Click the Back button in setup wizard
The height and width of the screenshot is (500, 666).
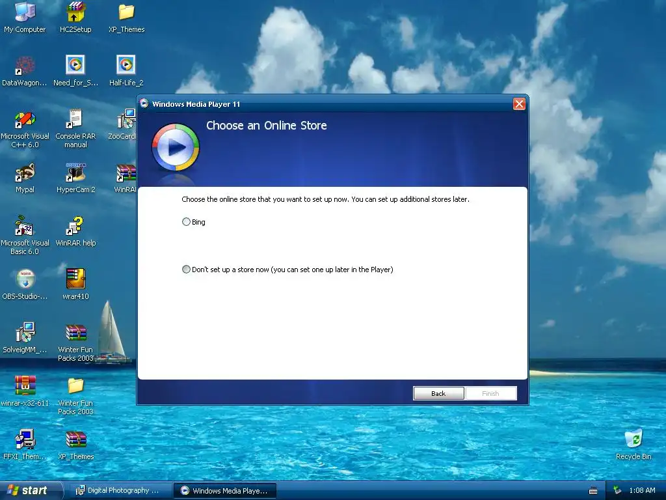click(438, 393)
